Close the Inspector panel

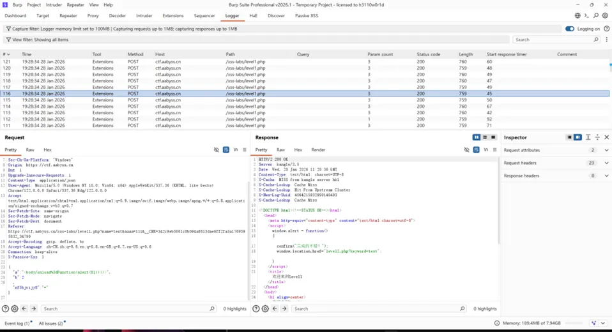(x=606, y=137)
